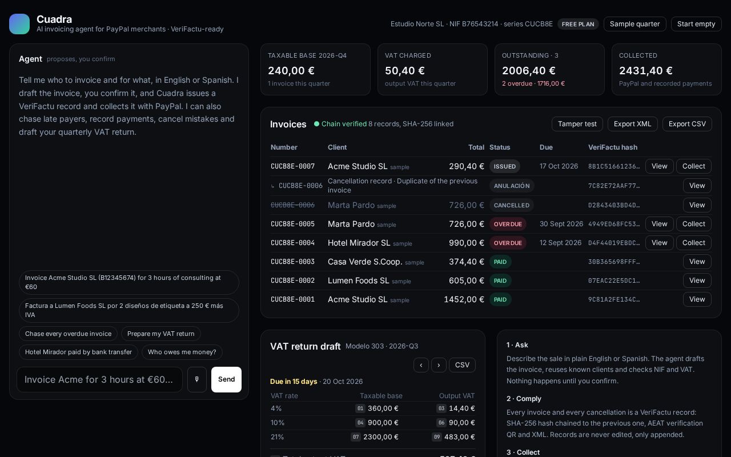Click the microphone voice input button
731x457 pixels.
[197, 379]
